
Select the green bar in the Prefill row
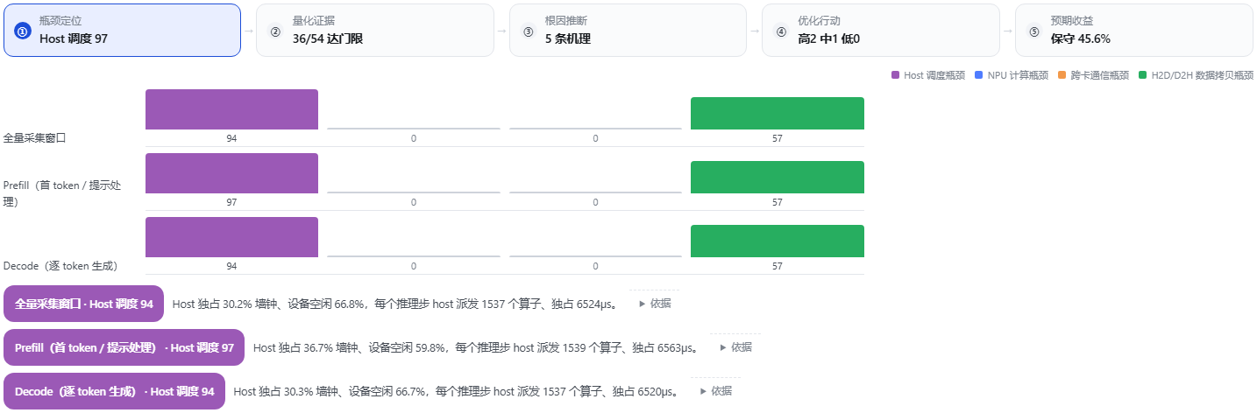(x=778, y=178)
